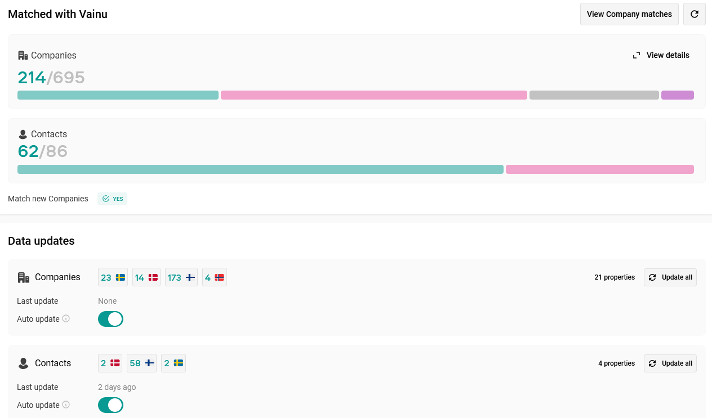Click the refresh icon beside View Company matches
Screen dimensions: 712x418
coord(694,14)
